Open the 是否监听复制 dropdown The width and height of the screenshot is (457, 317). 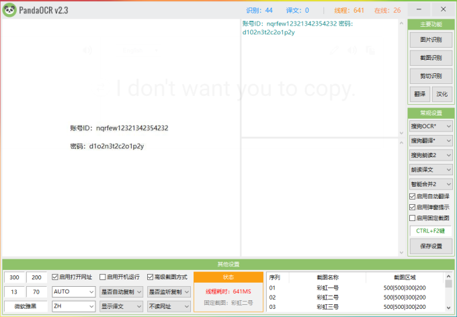coord(169,291)
